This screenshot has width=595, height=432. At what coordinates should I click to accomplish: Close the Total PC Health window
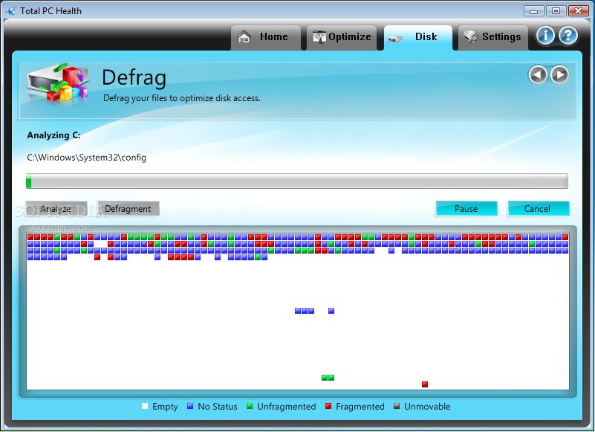point(579,10)
